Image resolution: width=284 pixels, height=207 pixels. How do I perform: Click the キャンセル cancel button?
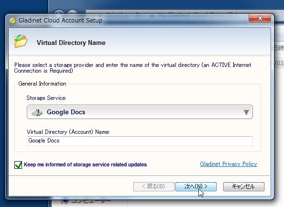click(244, 186)
